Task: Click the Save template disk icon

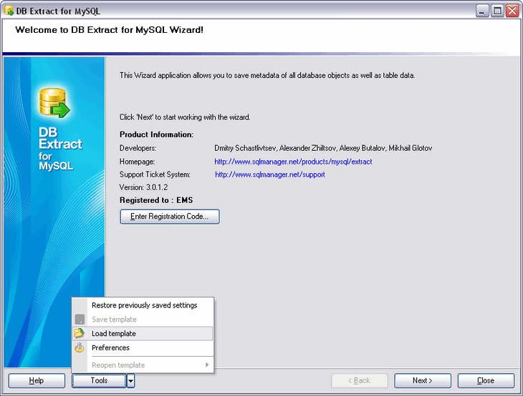Action: 80,320
